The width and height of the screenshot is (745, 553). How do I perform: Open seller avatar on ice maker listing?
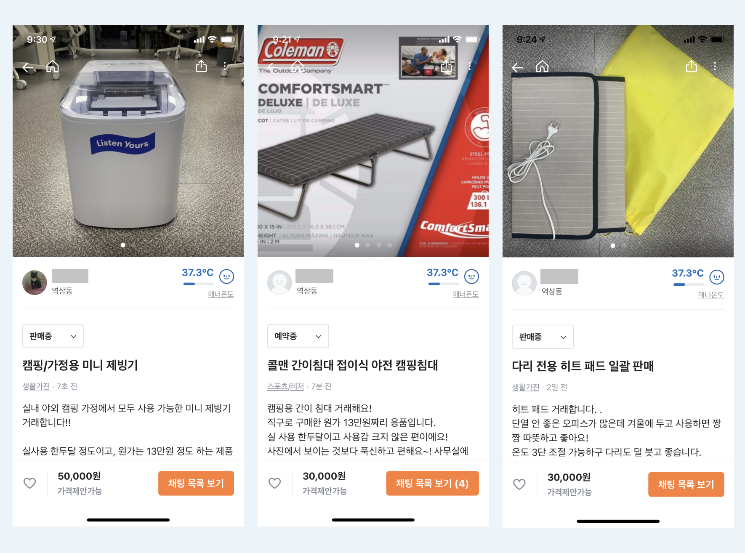point(35,282)
